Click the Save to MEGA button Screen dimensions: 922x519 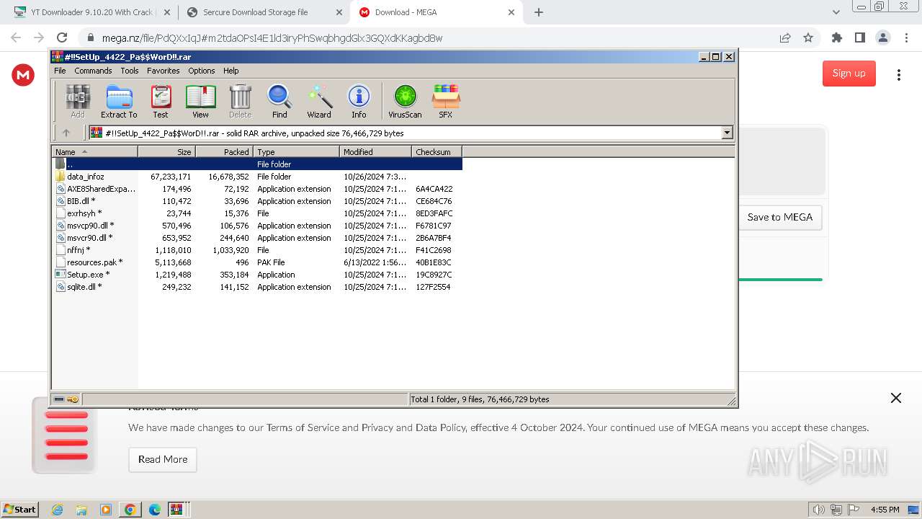coord(780,217)
